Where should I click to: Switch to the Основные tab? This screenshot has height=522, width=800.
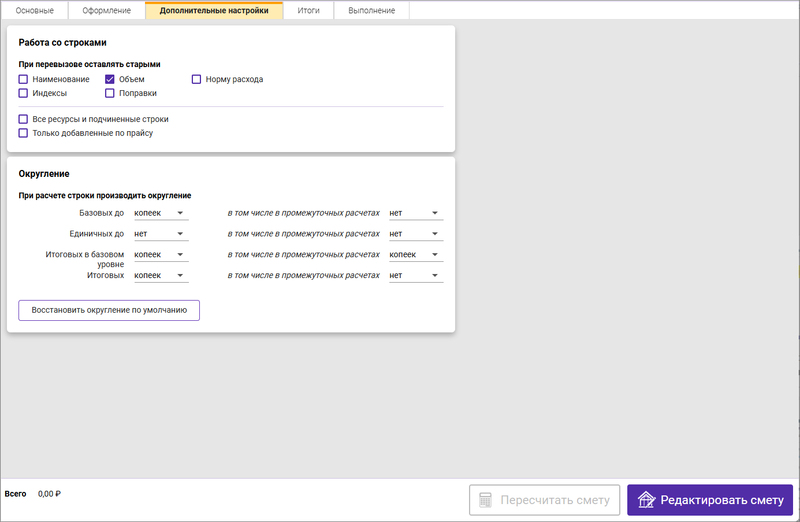coord(35,10)
